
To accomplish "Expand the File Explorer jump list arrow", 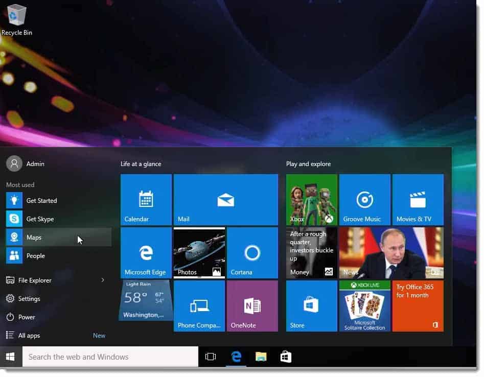I will (x=103, y=280).
